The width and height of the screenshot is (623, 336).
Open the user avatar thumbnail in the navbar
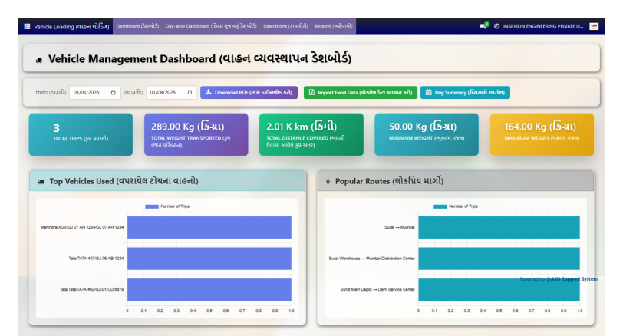[x=594, y=26]
